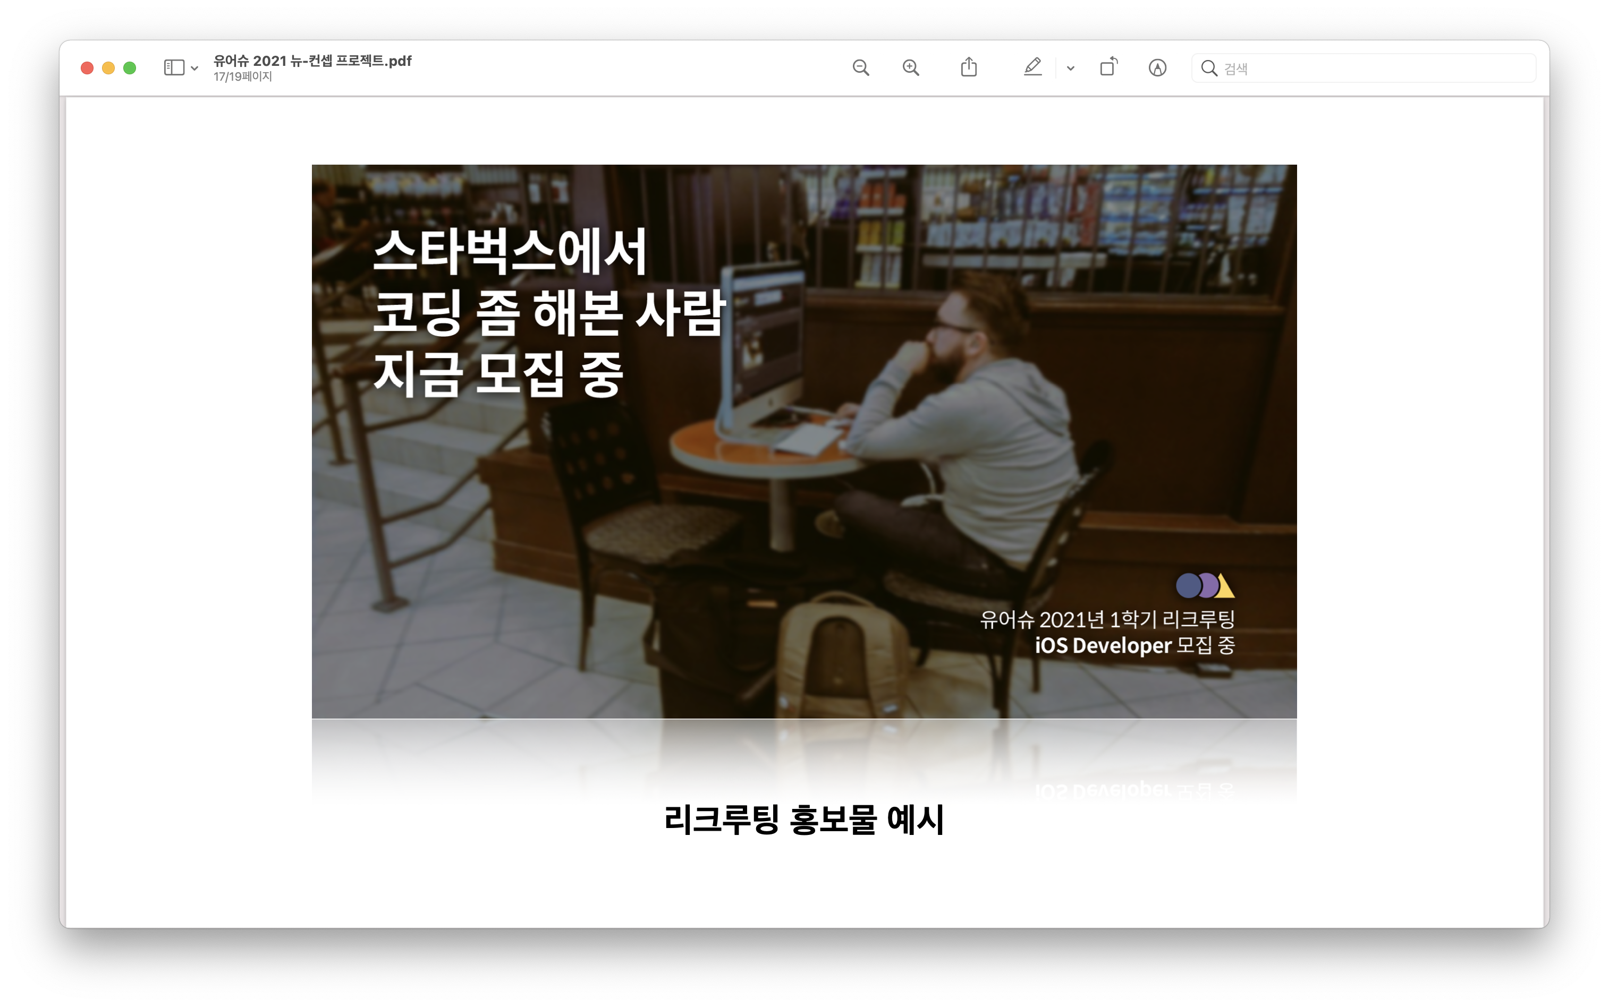Close the Preview window
Image resolution: width=1609 pixels, height=1007 pixels.
tap(87, 68)
